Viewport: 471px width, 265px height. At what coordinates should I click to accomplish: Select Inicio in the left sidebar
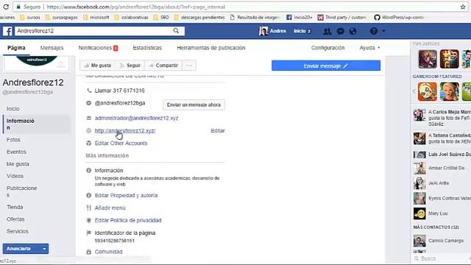tap(13, 109)
